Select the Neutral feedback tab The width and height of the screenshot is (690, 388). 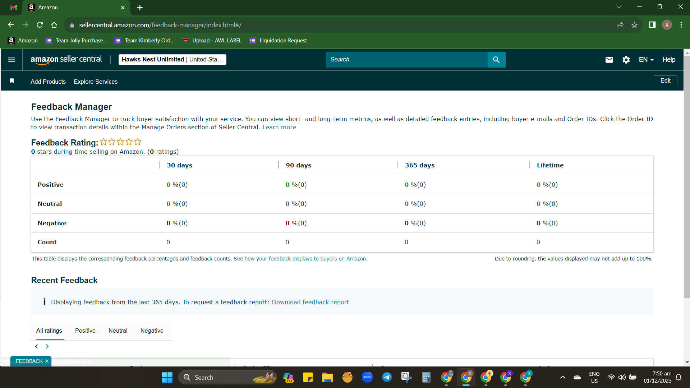[118, 331]
